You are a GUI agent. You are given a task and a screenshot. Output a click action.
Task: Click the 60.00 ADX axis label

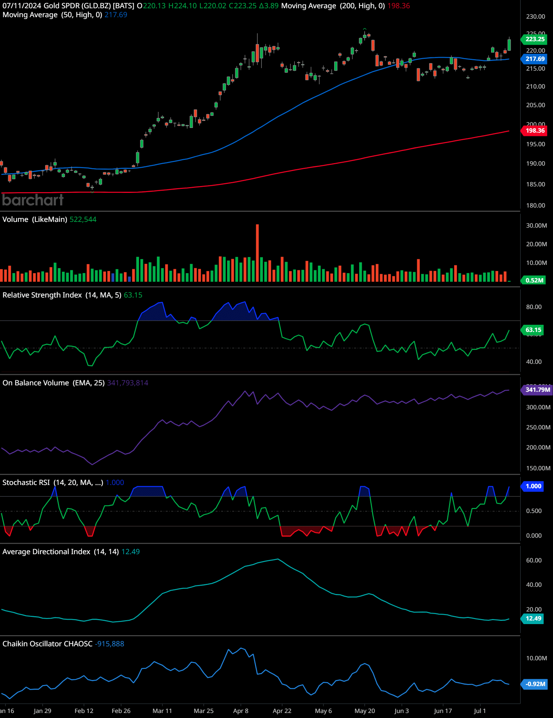click(x=534, y=560)
